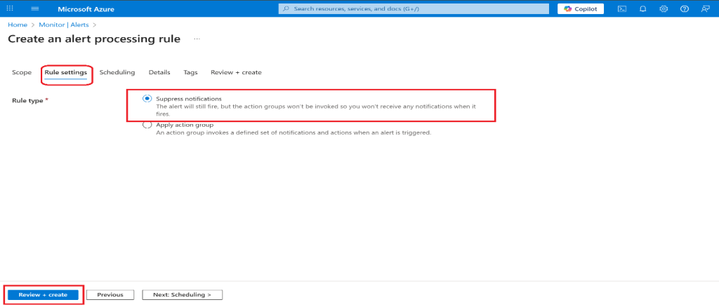719x307 pixels.
Task: Open portal settings gear icon
Action: tap(664, 8)
